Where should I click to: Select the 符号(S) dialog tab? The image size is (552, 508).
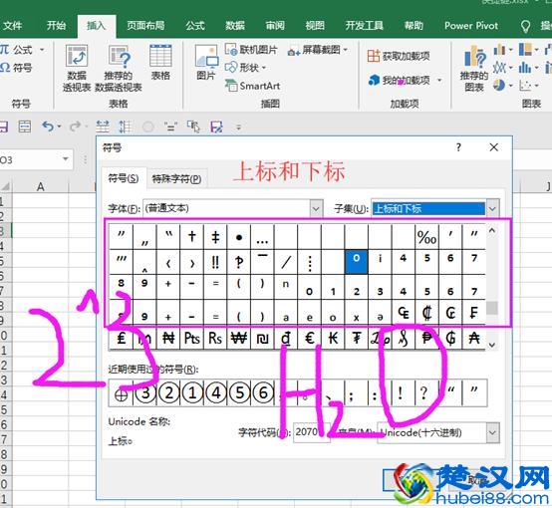tap(124, 178)
